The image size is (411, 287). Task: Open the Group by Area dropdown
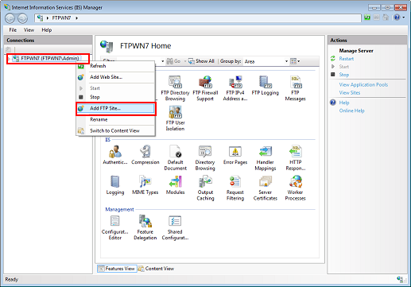[266, 61]
